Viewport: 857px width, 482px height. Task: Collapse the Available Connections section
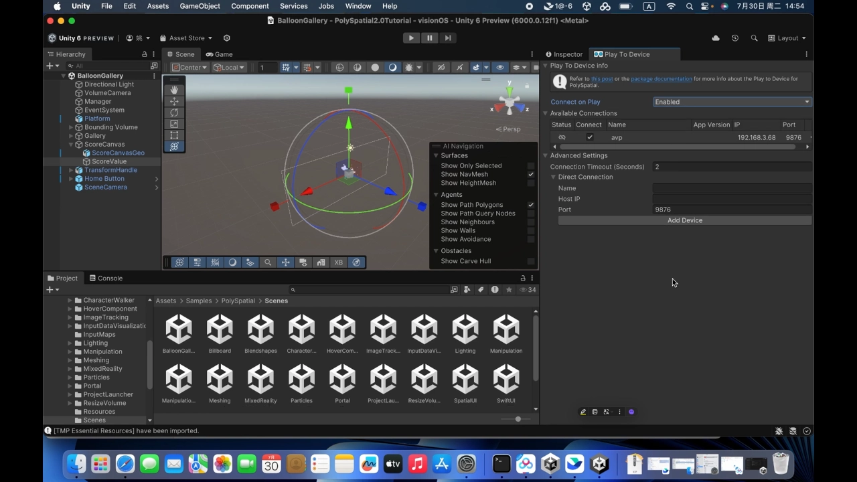point(546,113)
